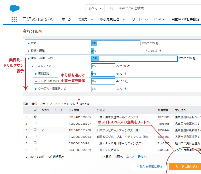
Task: Expand the 金融 industry row
Action: click(29, 43)
